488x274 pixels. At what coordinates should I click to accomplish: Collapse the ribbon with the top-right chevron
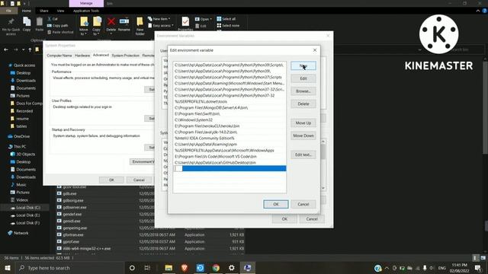click(478, 11)
